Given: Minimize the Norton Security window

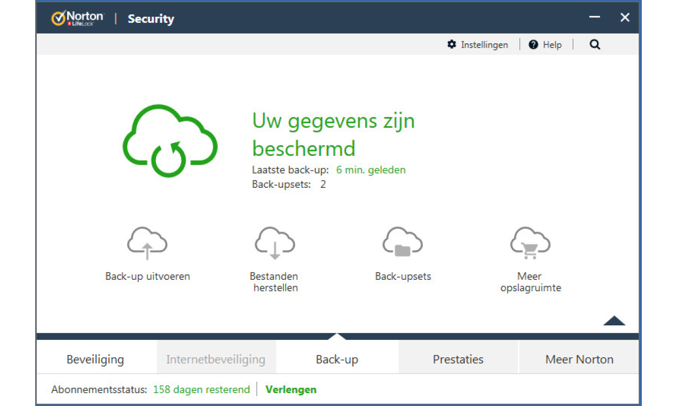Looking at the screenshot, I should pyautogui.click(x=595, y=18).
